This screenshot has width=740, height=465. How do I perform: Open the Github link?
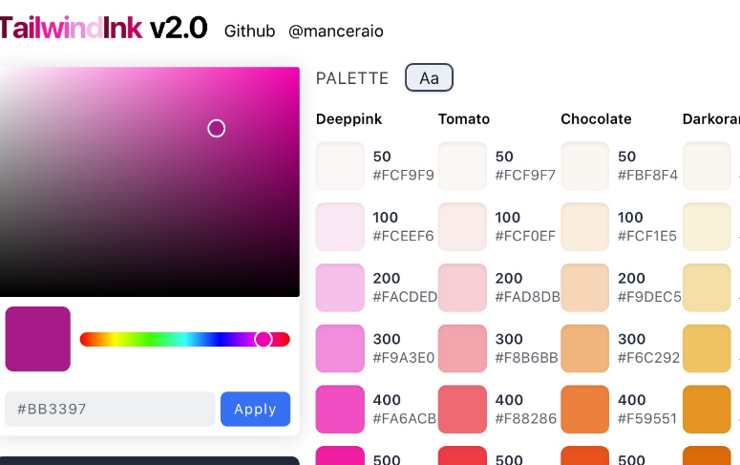tap(249, 32)
